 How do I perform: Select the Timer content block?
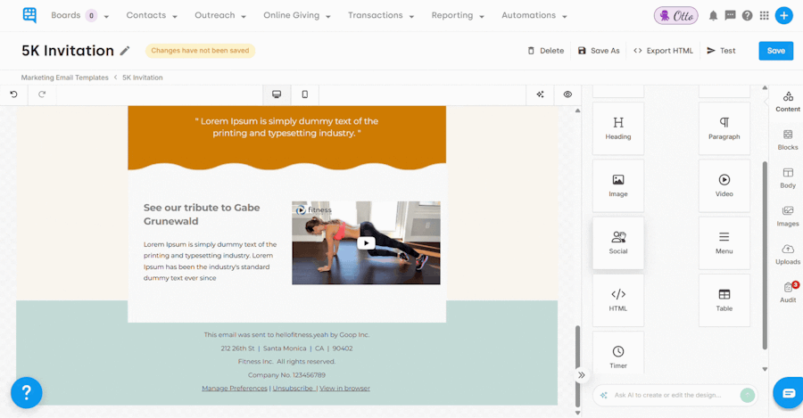618,353
